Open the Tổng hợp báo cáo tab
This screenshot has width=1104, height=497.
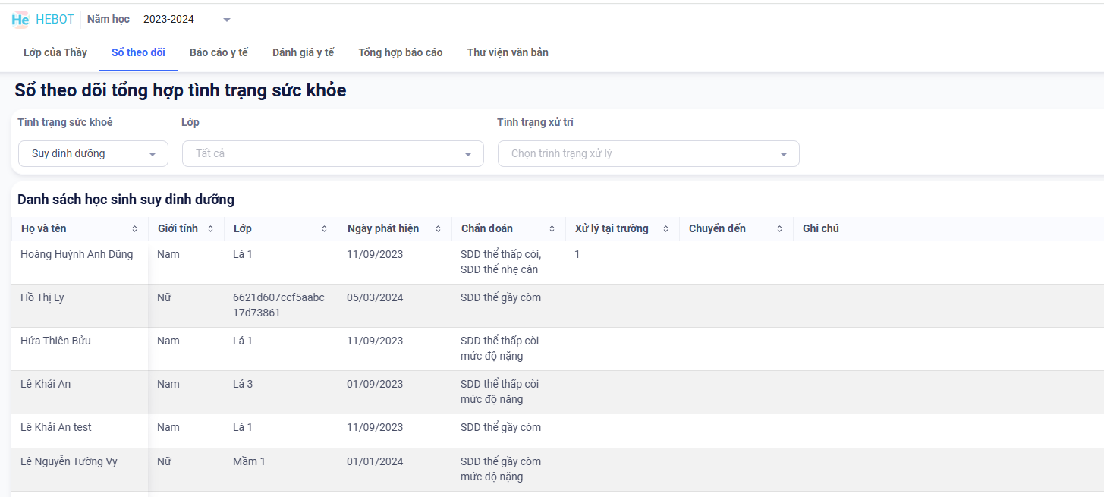coord(400,52)
